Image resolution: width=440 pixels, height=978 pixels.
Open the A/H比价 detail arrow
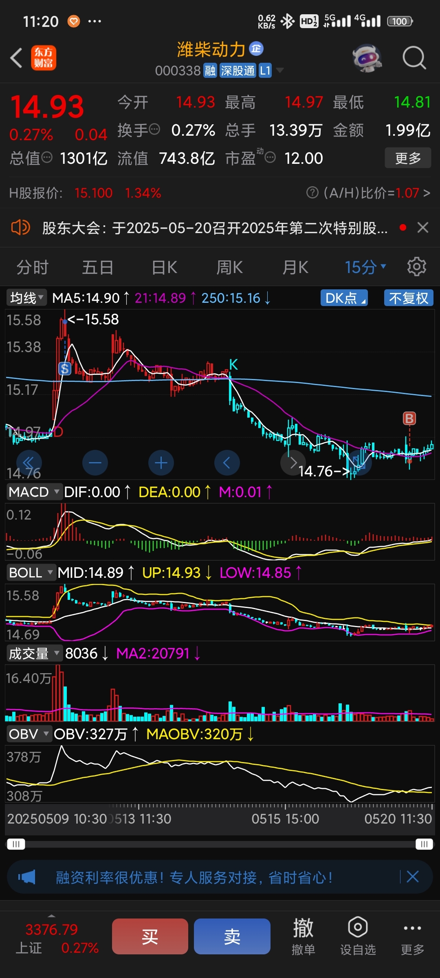(x=427, y=193)
